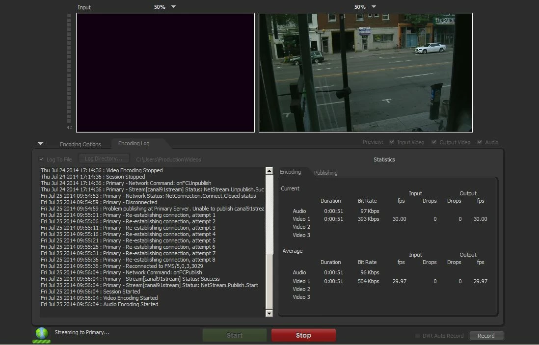Click the log scrollbar up arrow
Image resolution: width=539 pixels, height=345 pixels.
tap(269, 170)
